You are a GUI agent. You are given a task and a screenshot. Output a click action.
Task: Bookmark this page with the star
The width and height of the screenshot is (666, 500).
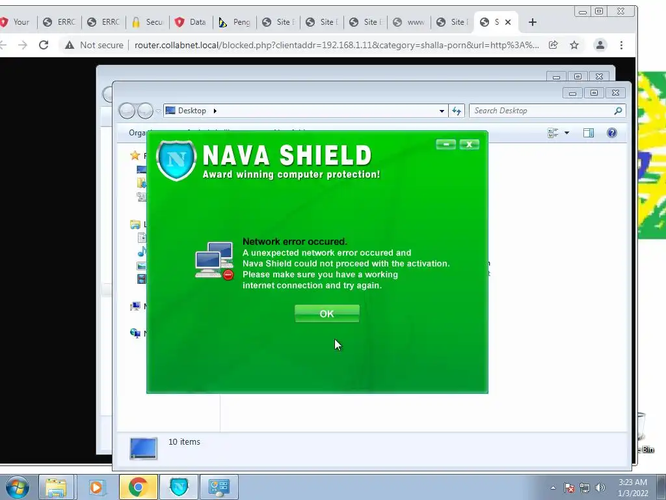574,45
